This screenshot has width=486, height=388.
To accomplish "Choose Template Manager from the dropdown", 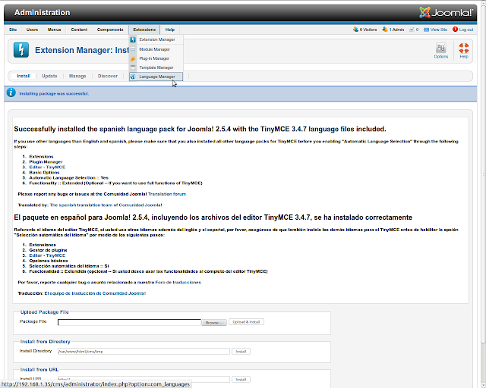I will click(x=156, y=67).
